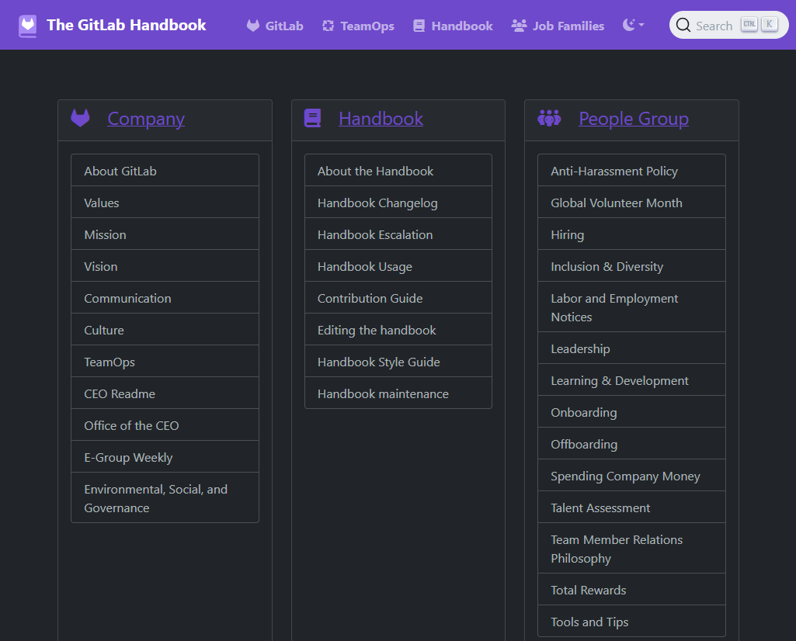The height and width of the screenshot is (641, 796).
Task: Open Environmental, Social, and Governance page
Action: pos(155,498)
